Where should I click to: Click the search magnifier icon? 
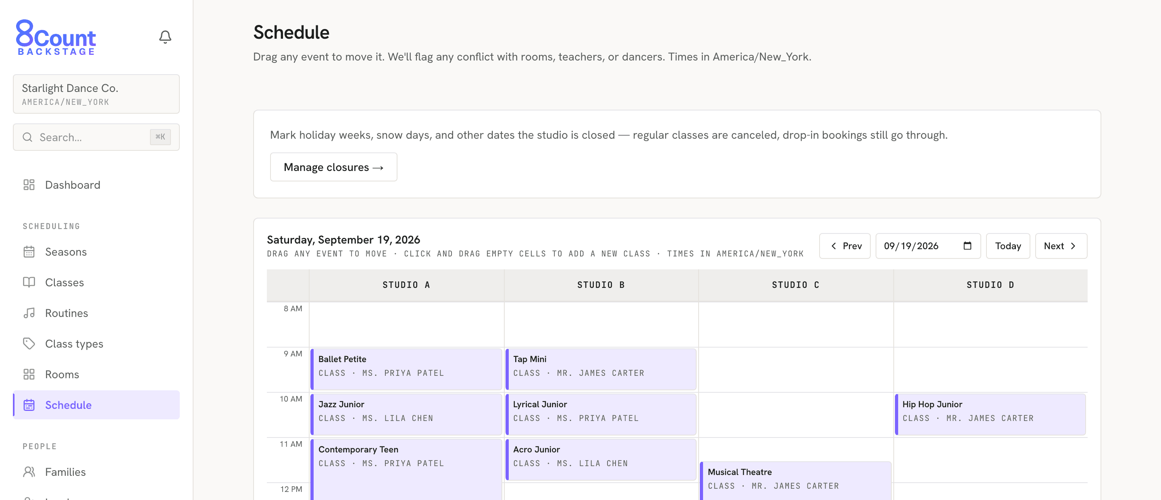click(27, 137)
